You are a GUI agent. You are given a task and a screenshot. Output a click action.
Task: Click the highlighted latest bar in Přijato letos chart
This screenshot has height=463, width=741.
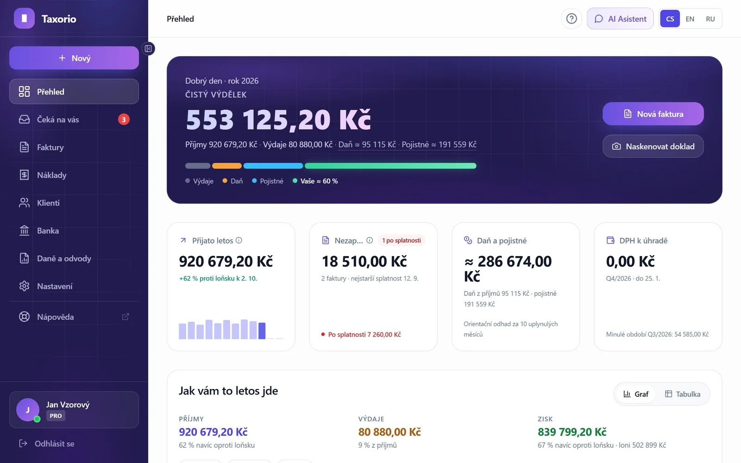pos(262,331)
